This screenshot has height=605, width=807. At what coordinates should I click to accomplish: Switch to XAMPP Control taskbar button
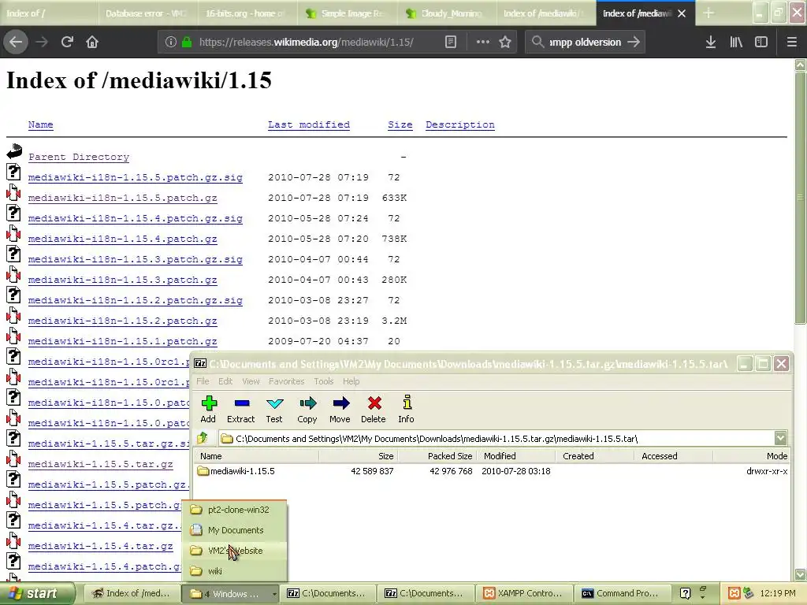click(x=524, y=594)
